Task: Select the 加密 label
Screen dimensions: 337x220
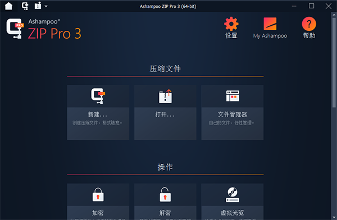Action: pos(98,213)
